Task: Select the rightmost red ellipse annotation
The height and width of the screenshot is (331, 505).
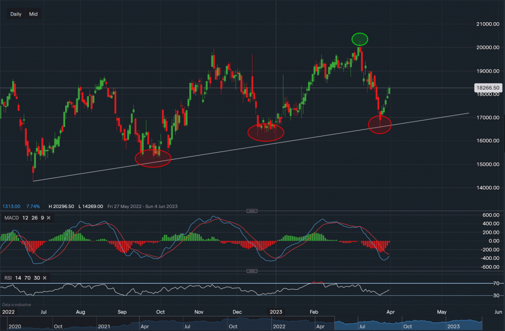Action: point(380,126)
